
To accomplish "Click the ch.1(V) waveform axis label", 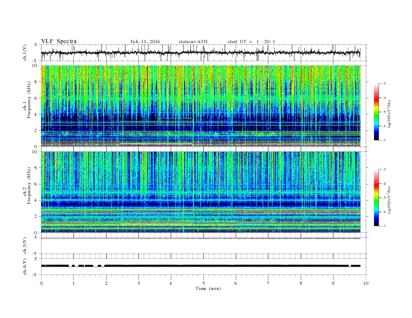I will point(25,52).
